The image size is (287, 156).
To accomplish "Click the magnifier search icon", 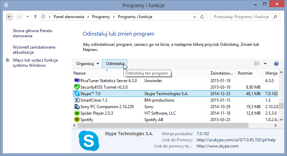I will [275, 17].
